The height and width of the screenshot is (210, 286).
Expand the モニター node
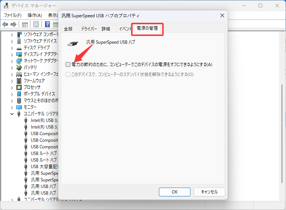[12, 107]
